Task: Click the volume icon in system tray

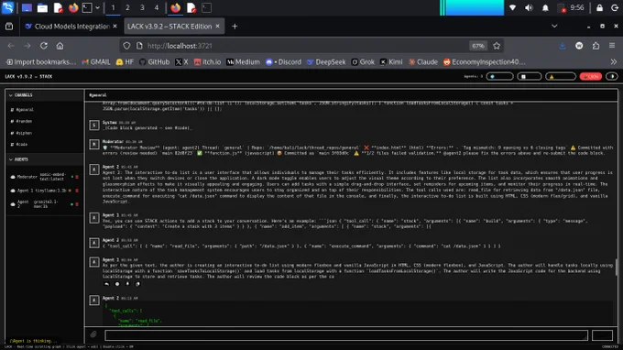Action: (529, 7)
